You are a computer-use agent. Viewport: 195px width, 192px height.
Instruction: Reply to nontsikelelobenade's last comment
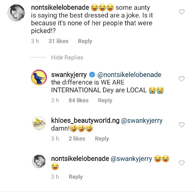click(76, 177)
